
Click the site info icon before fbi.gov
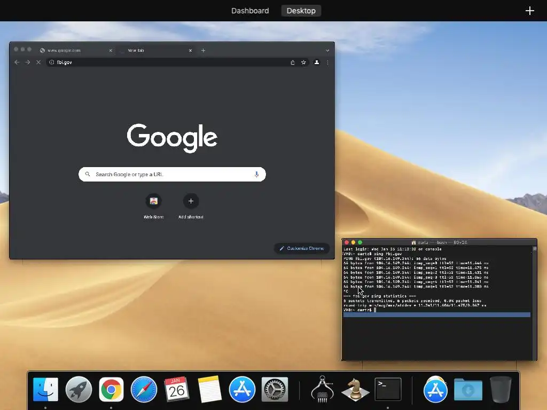[x=52, y=62]
